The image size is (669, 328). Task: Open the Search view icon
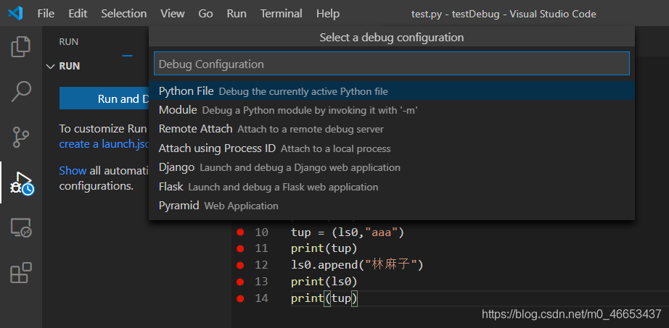tap(21, 91)
